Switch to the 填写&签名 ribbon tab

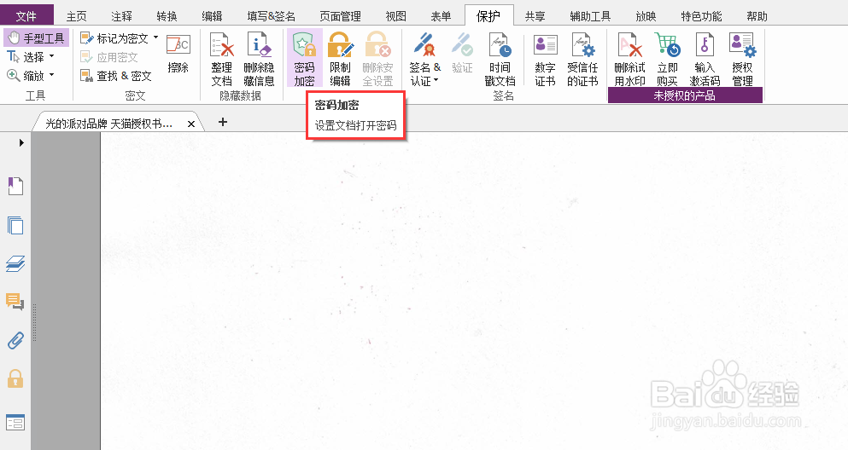click(271, 16)
